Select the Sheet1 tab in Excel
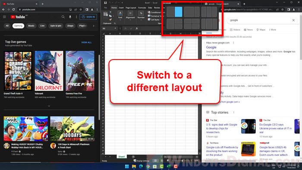 click(x=122, y=157)
